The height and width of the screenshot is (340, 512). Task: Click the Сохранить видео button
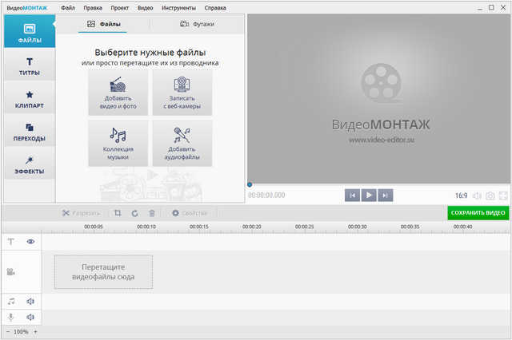(478, 213)
